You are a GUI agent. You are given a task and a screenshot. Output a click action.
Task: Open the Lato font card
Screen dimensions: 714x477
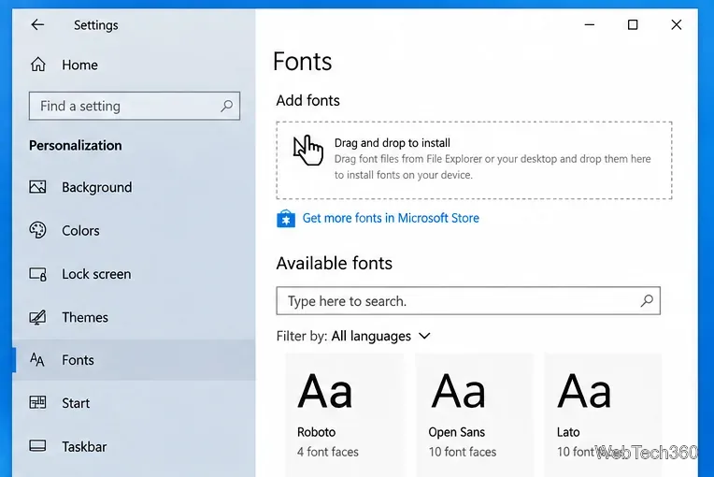603,414
